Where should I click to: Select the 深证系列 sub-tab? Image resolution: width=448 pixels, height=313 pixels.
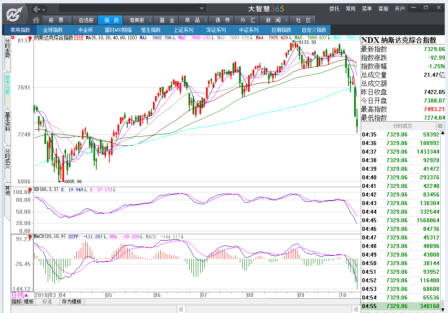click(216, 30)
